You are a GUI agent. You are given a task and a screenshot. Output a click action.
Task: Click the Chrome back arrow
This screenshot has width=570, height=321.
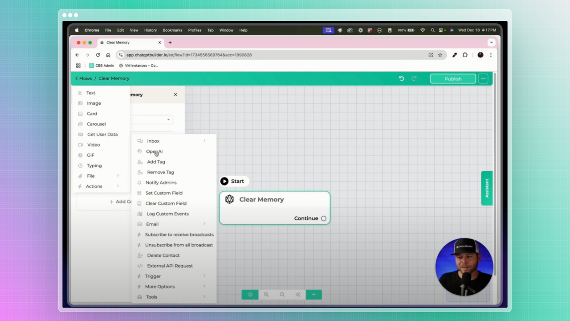[77, 55]
